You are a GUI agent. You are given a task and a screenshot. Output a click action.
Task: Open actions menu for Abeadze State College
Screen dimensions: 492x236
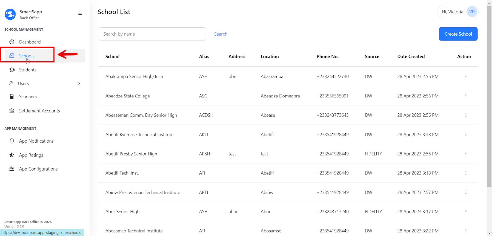point(466,96)
